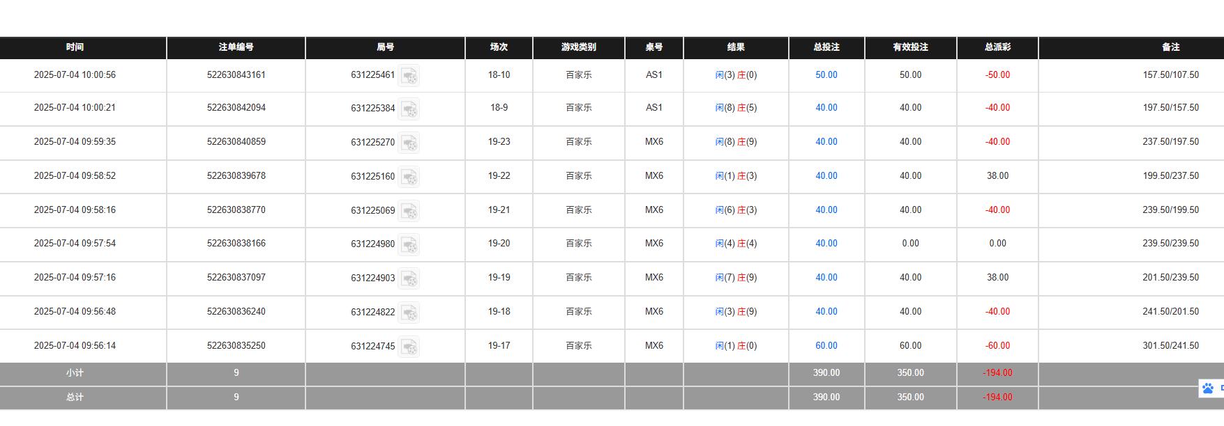
Task: View replay icon for round 631225069
Action: pos(409,211)
